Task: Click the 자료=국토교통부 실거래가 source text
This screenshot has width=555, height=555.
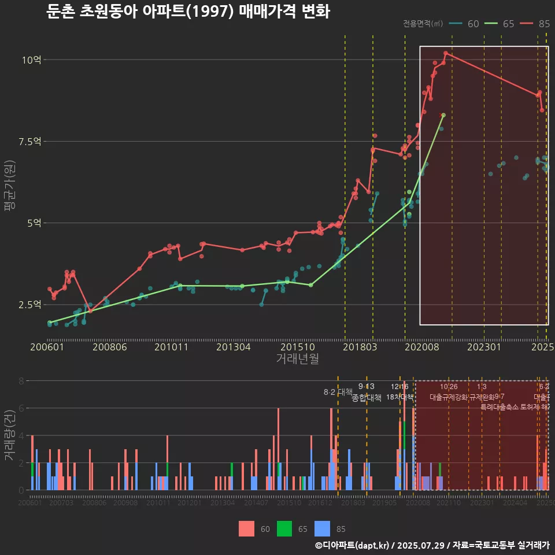Action: [x=501, y=545]
